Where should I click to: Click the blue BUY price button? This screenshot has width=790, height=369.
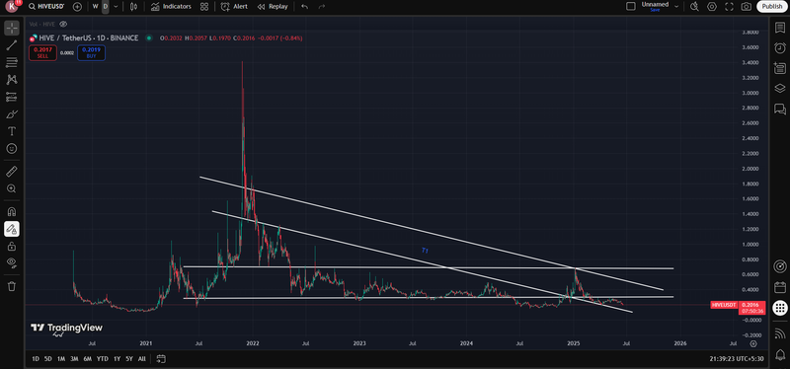(91, 52)
